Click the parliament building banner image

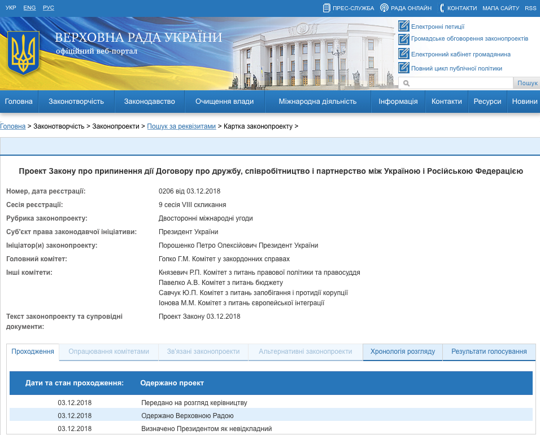313,56
